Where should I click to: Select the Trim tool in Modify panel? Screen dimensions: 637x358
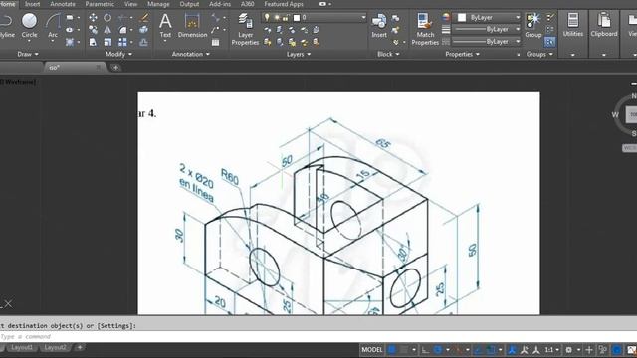click(x=122, y=18)
